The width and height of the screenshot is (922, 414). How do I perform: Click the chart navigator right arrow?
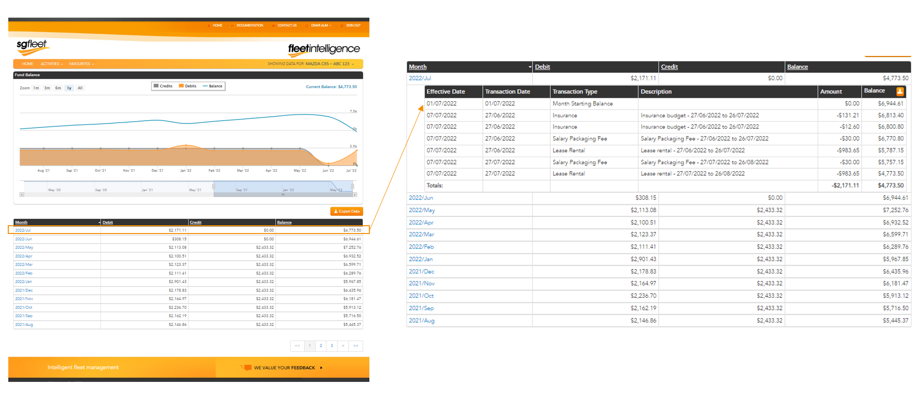click(355, 195)
